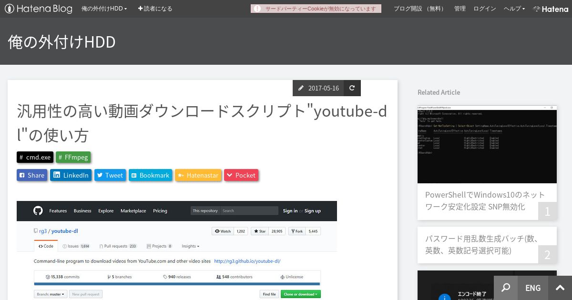Open the Hatena Blog home logo
The width and height of the screenshot is (572, 300).
(x=38, y=9)
